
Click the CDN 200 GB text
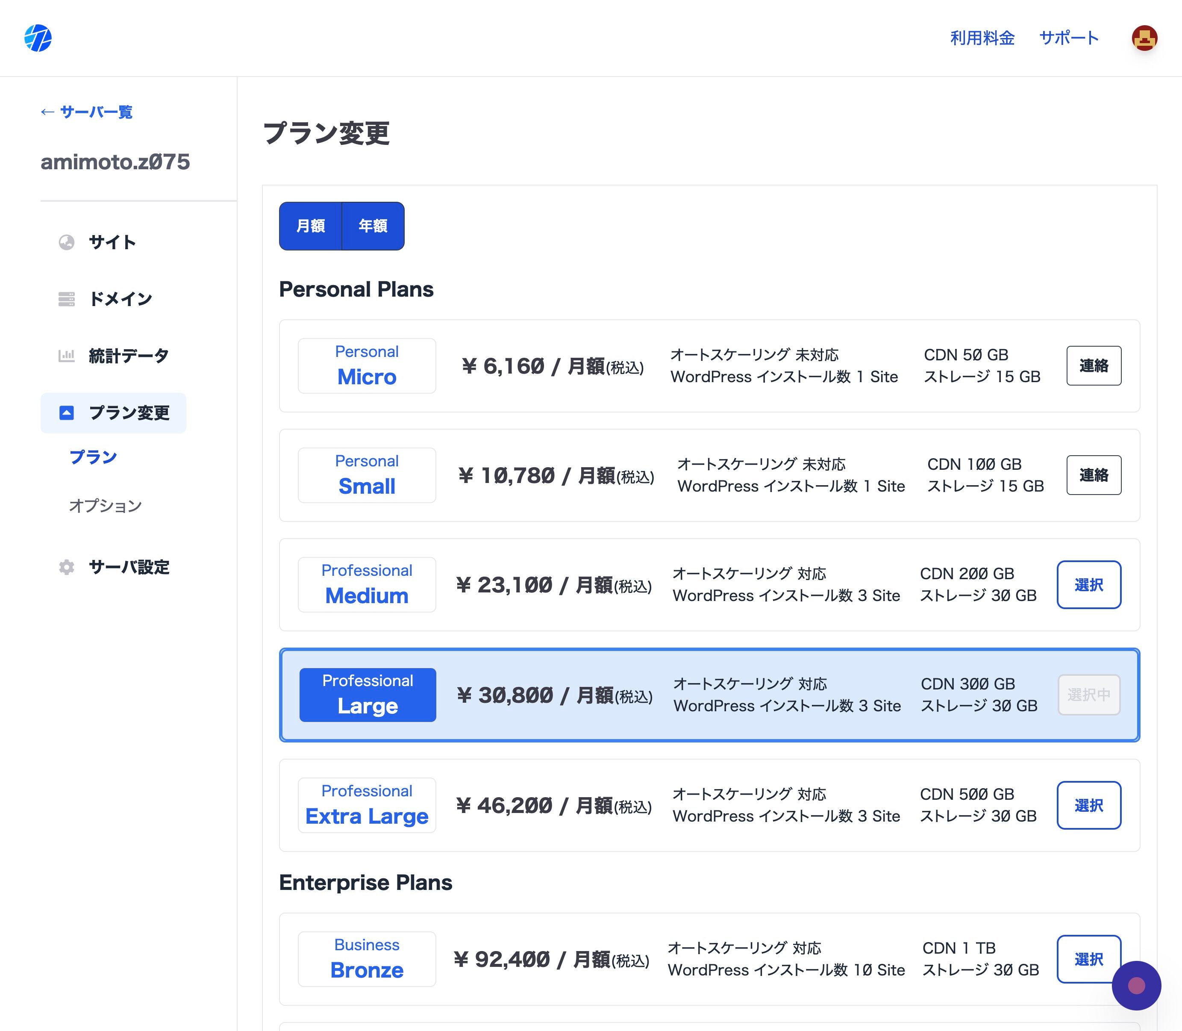point(967,573)
